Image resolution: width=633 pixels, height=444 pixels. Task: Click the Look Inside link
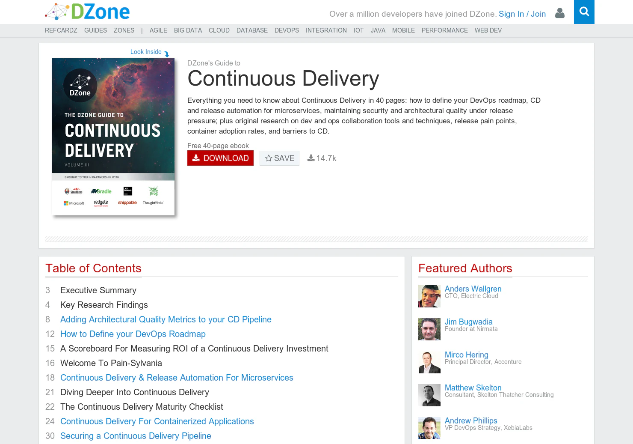pyautogui.click(x=146, y=52)
